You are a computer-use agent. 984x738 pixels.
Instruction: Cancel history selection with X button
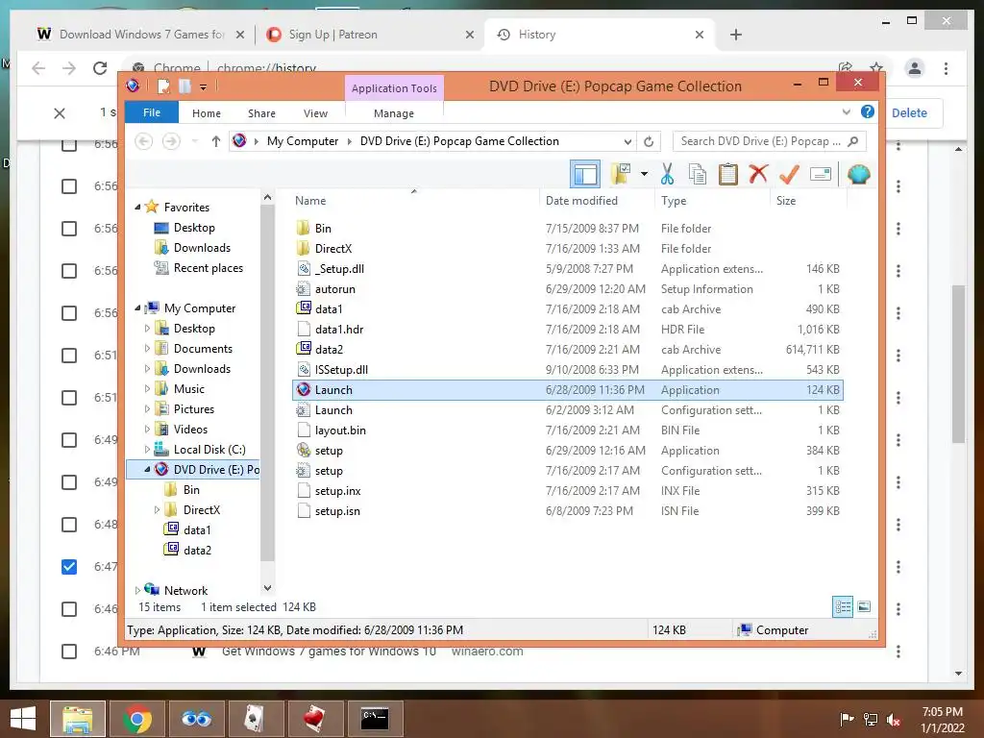60,113
